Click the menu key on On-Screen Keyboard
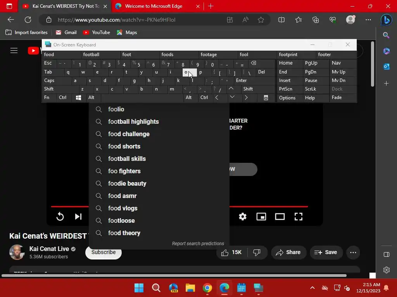The image size is (397, 297). point(266,98)
